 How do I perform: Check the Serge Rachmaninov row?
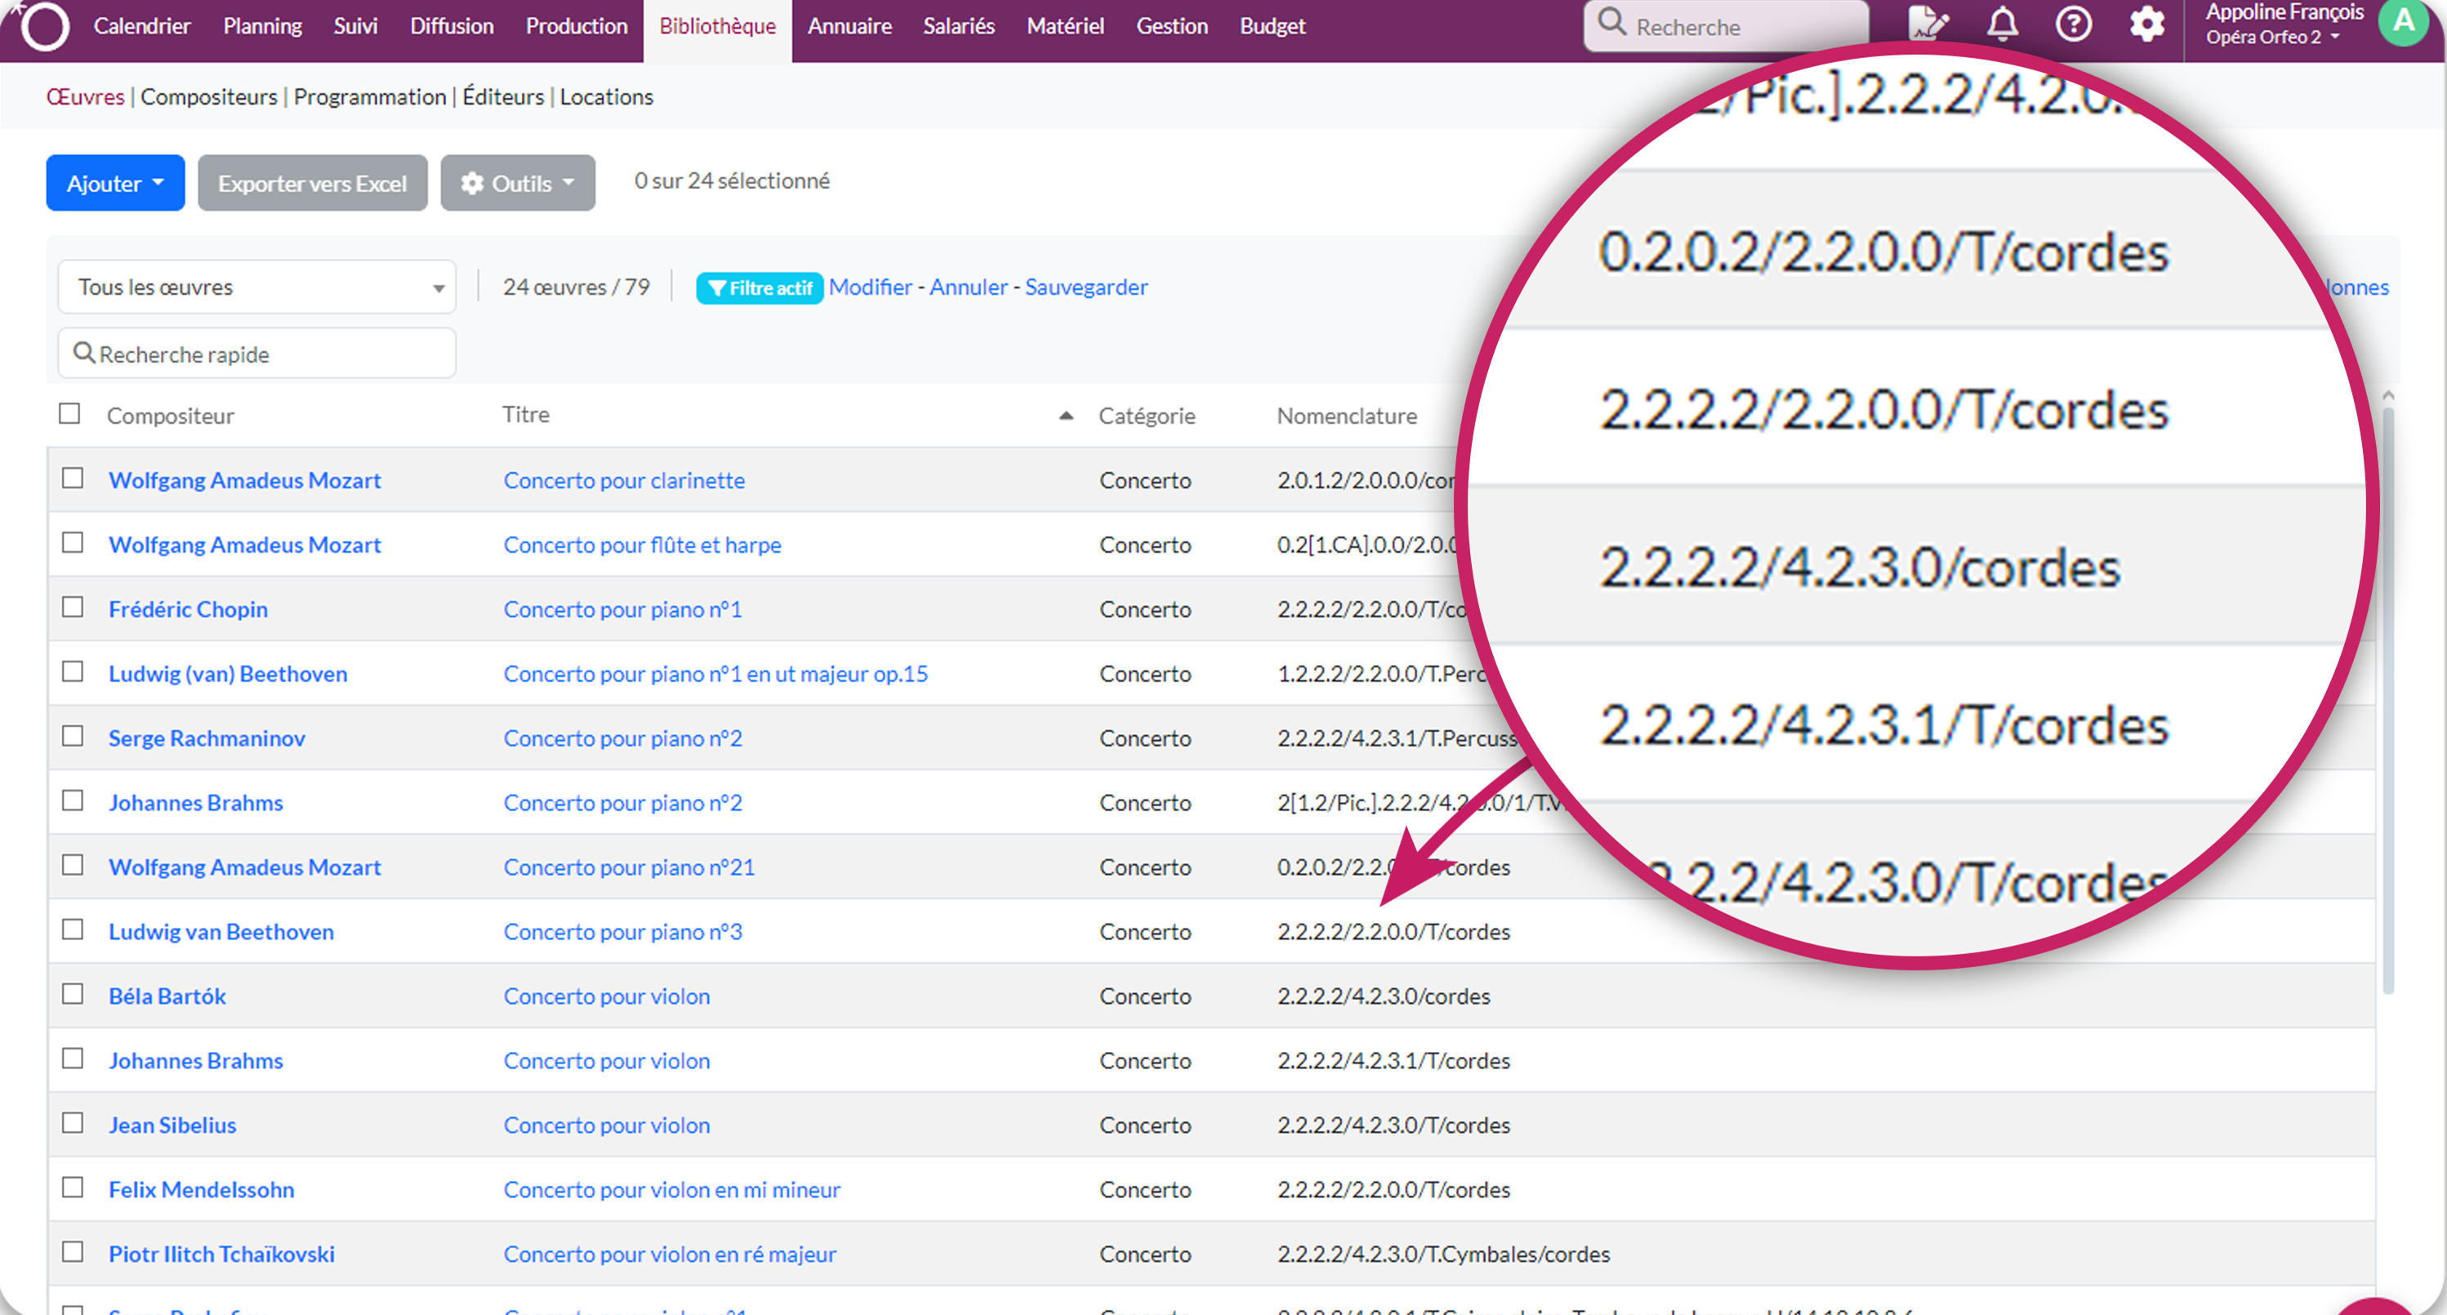click(x=74, y=737)
